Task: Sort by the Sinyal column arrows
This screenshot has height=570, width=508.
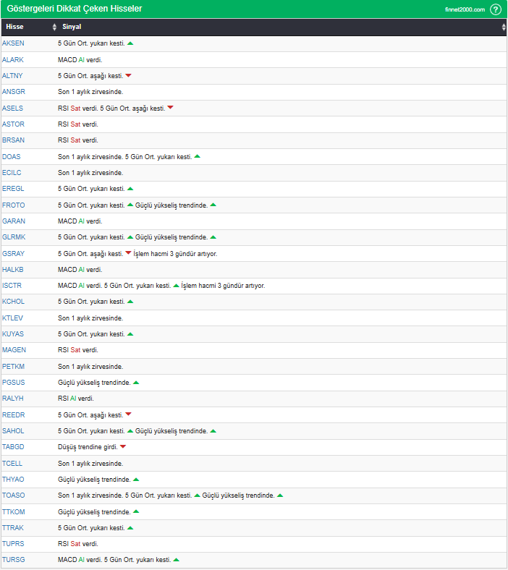Action: pyautogui.click(x=504, y=27)
